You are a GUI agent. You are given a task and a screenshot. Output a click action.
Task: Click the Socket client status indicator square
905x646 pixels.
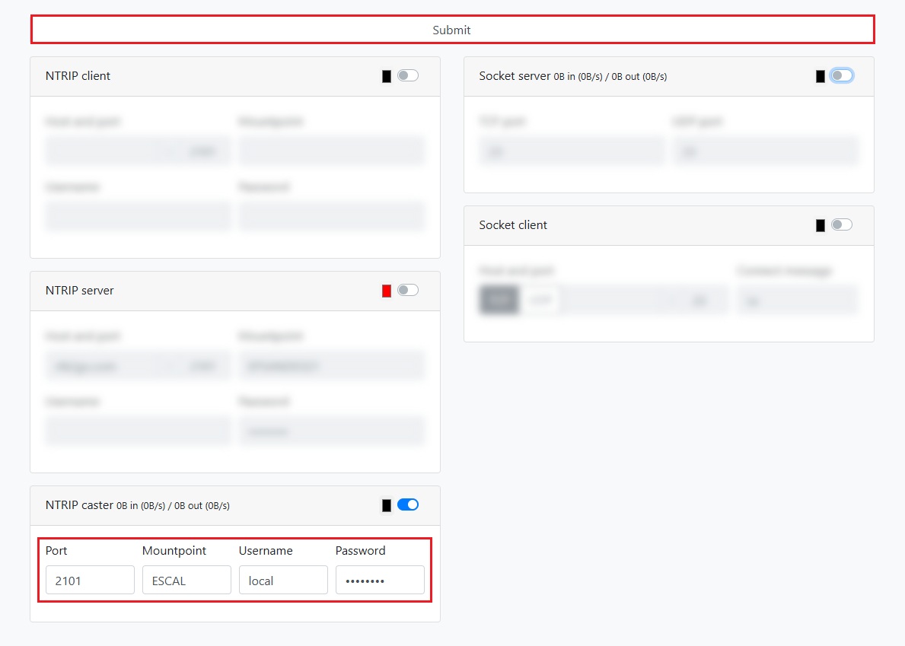pyautogui.click(x=821, y=225)
